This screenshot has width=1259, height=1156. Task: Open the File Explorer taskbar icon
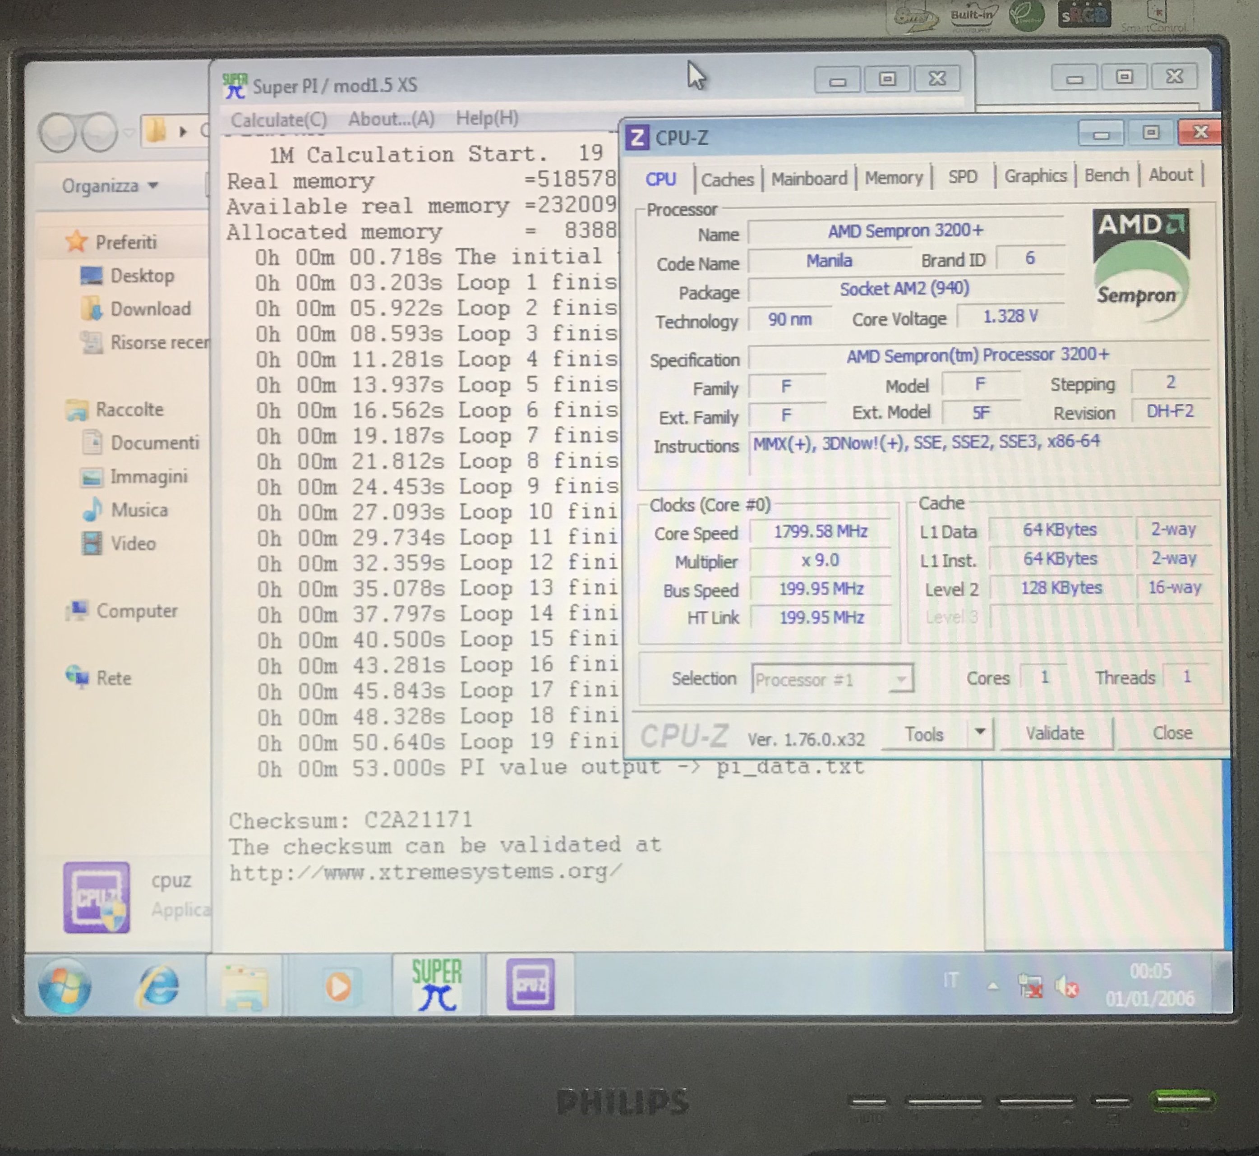point(245,986)
